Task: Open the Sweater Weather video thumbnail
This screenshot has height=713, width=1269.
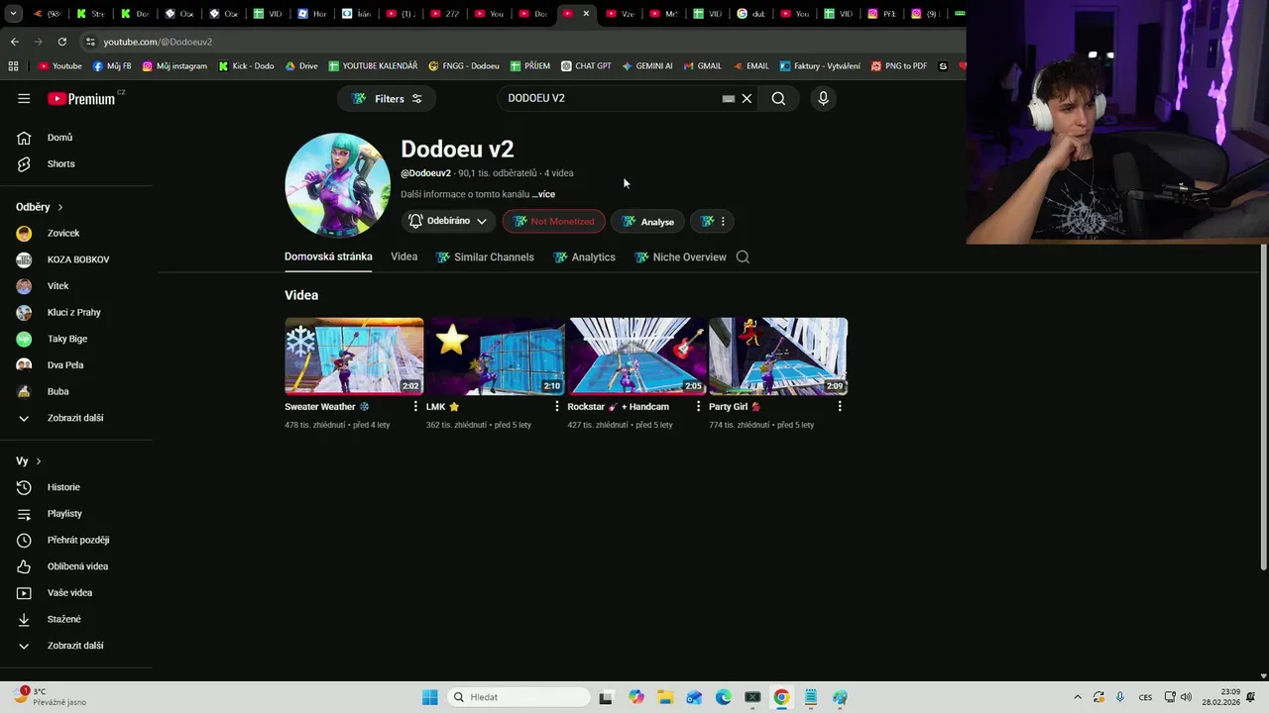Action: pyautogui.click(x=354, y=356)
